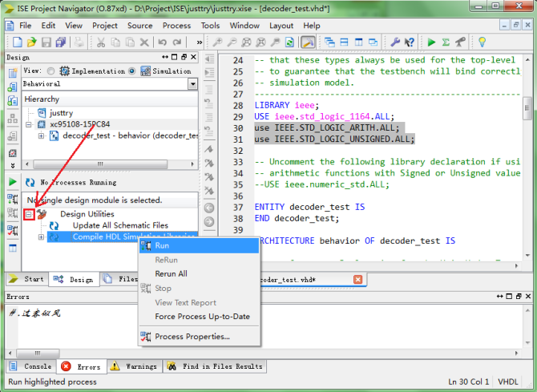
Task: Select the Implementation view radio button
Action: coord(50,71)
